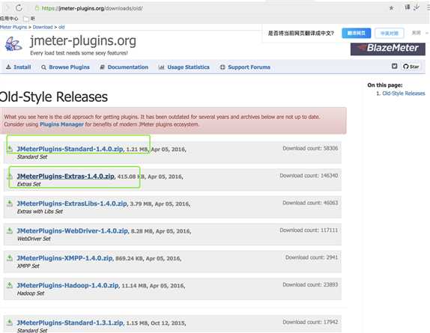Screen dimensions: 430x333
Task: Download JMeterPlugins-ExtrasLibs-1.4.0.zip link
Action: [72, 204]
